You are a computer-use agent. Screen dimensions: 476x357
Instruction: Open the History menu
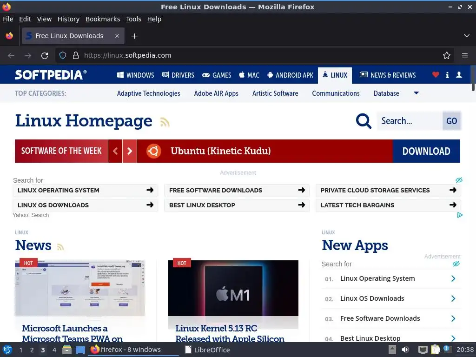(68, 19)
